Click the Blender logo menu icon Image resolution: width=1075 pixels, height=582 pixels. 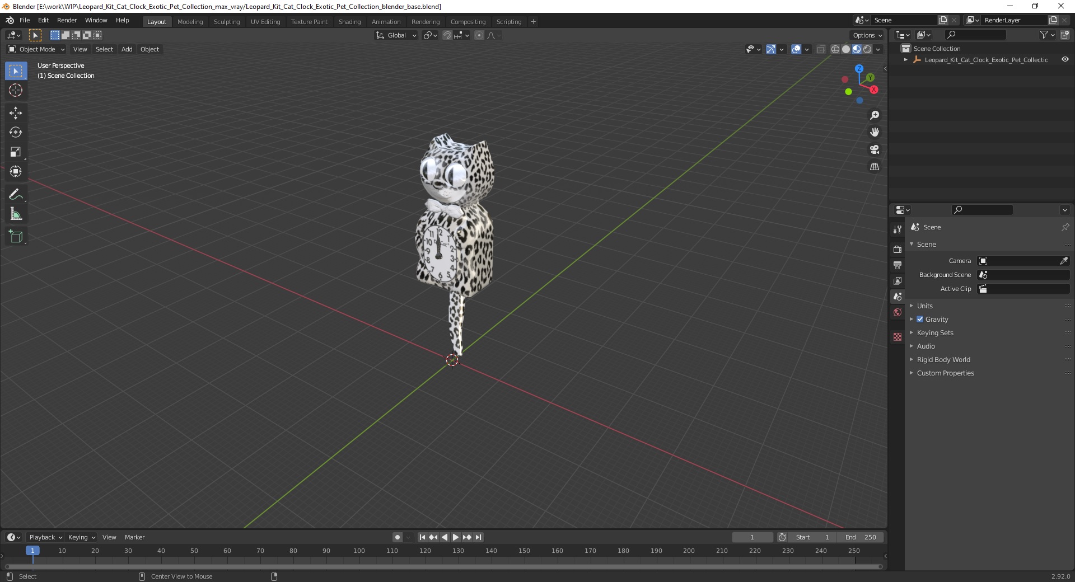click(10, 20)
